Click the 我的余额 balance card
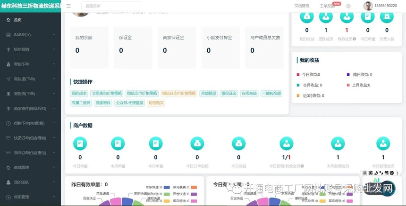Viewport: 406px width, 206px height. 89,48
